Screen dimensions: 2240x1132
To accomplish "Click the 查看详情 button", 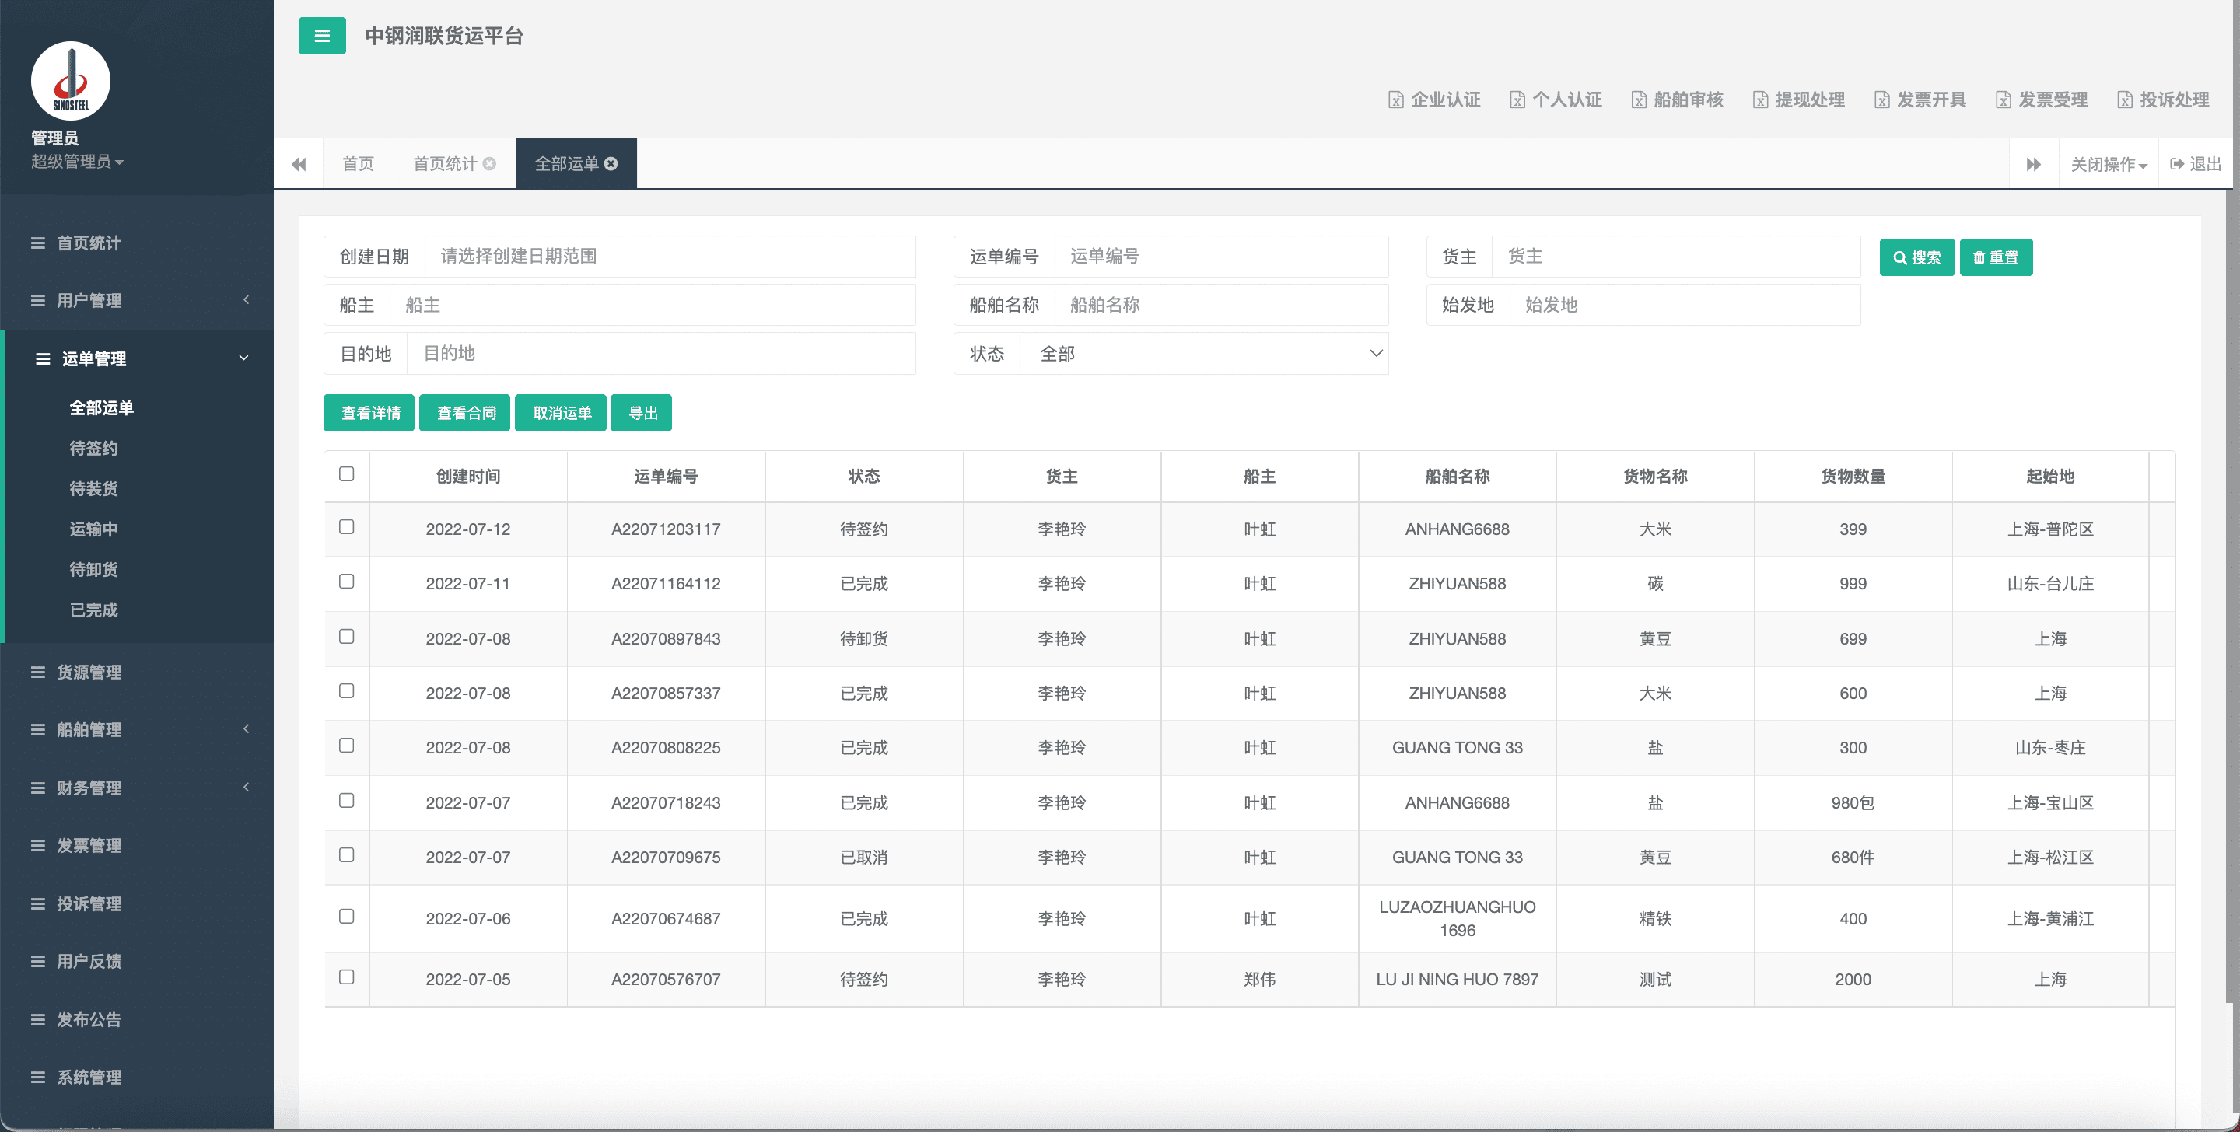I will 369,413.
